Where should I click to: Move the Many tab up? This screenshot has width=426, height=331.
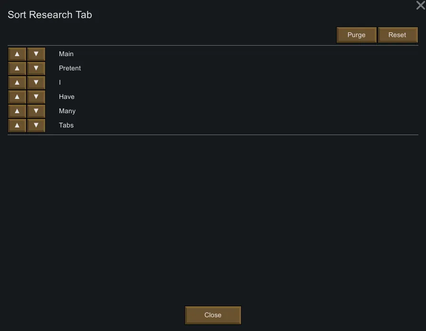point(17,111)
